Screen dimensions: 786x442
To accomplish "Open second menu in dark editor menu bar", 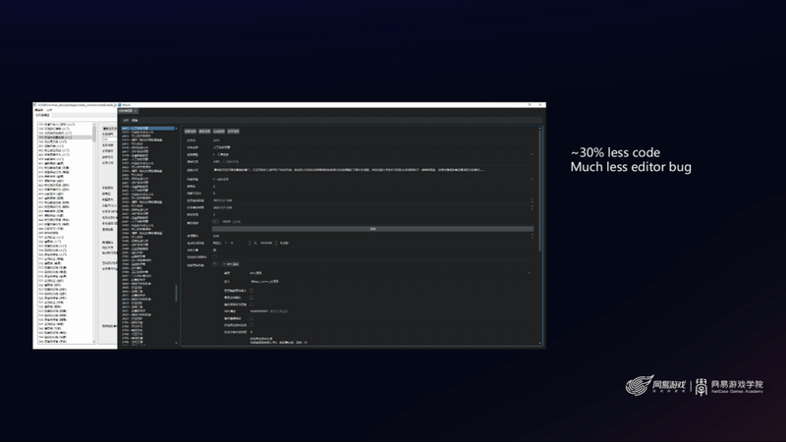I will pos(135,120).
